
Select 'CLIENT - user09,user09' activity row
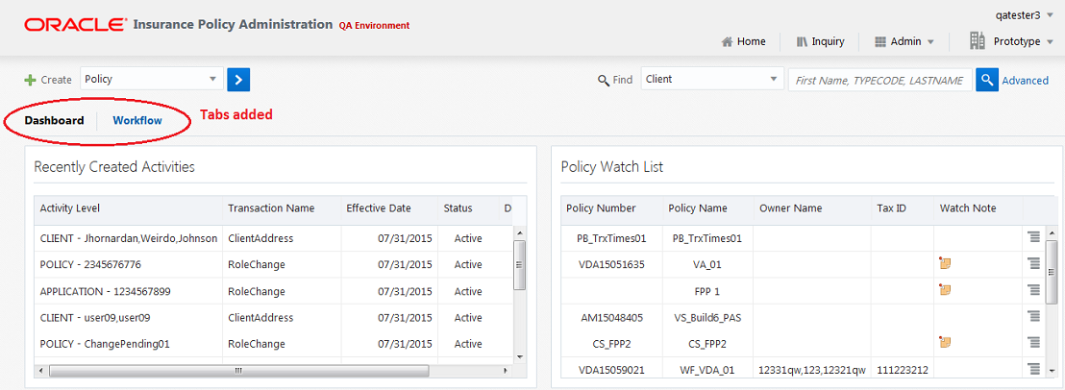pyautogui.click(x=274, y=317)
